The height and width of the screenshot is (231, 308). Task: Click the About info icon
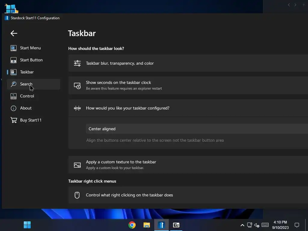(14, 108)
